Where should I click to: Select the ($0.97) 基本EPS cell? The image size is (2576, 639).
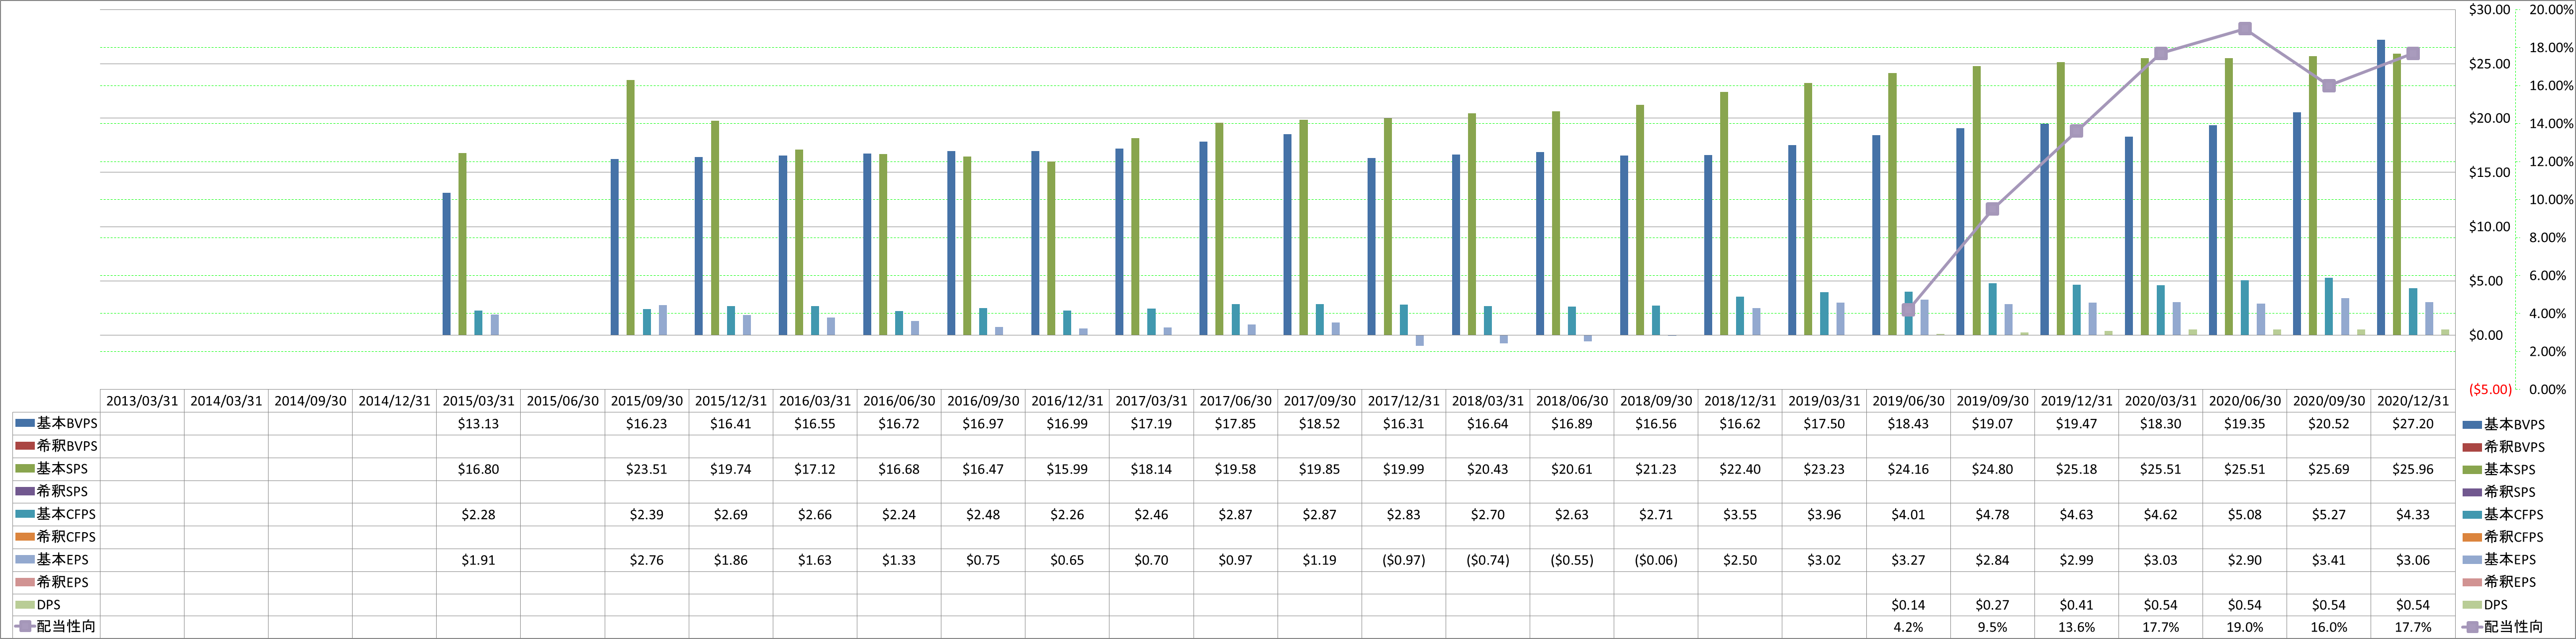coord(1403,560)
